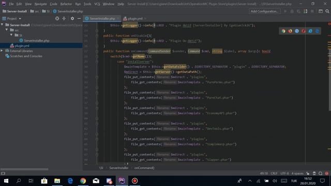This screenshot has height=186, width=331.
Task: Open in Edge browser icon in editor
Action: (317, 31)
